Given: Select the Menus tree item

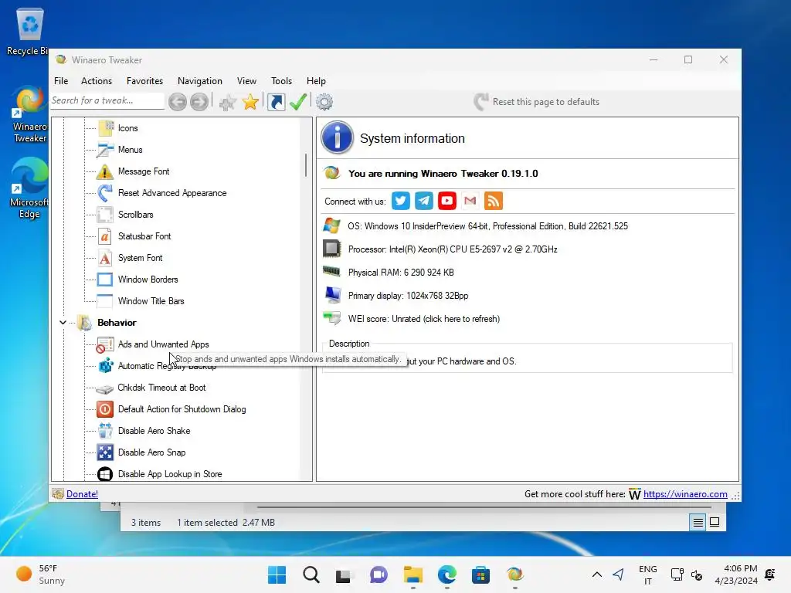Looking at the screenshot, I should [x=130, y=150].
